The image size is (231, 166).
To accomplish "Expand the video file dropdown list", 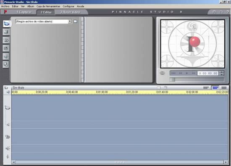I will tap(70, 21).
